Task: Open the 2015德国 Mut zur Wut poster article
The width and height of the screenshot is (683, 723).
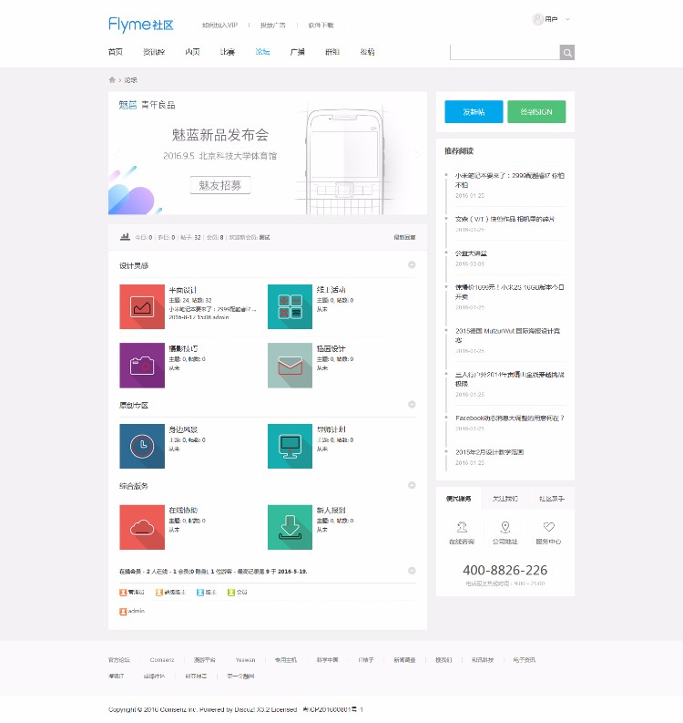Action: click(508, 336)
